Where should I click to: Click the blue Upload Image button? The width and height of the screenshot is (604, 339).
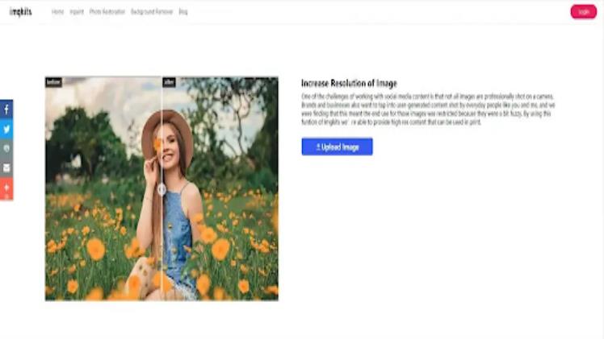(337, 147)
